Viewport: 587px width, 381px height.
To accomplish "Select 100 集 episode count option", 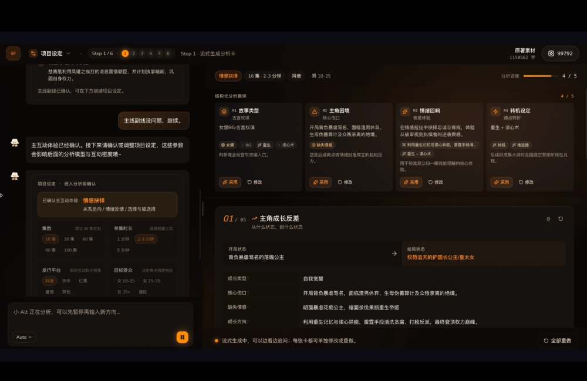I will click(x=70, y=251).
